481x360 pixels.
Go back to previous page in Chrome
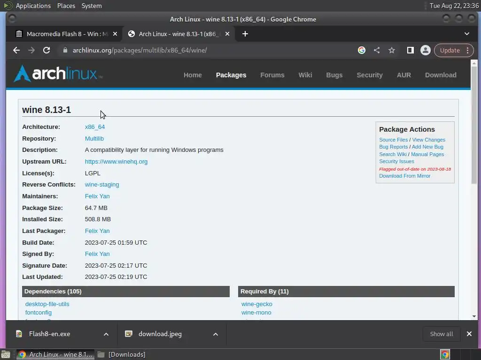point(16,50)
